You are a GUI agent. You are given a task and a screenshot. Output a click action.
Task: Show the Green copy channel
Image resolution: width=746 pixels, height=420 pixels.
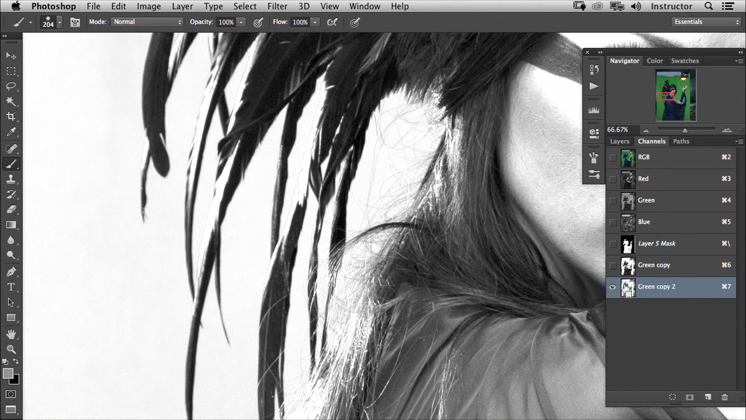point(613,265)
